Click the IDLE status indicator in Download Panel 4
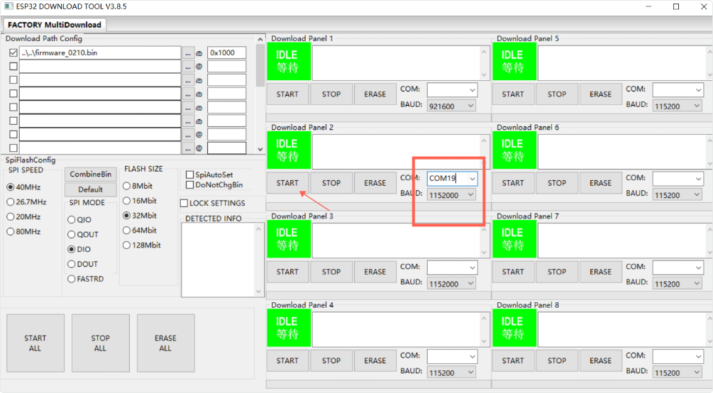Image resolution: width=713 pixels, height=393 pixels. click(x=289, y=328)
